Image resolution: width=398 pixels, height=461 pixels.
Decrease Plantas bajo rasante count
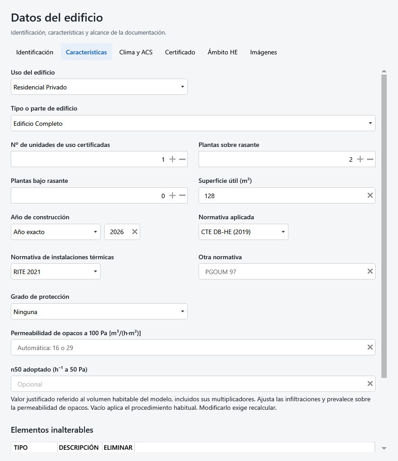tap(182, 195)
